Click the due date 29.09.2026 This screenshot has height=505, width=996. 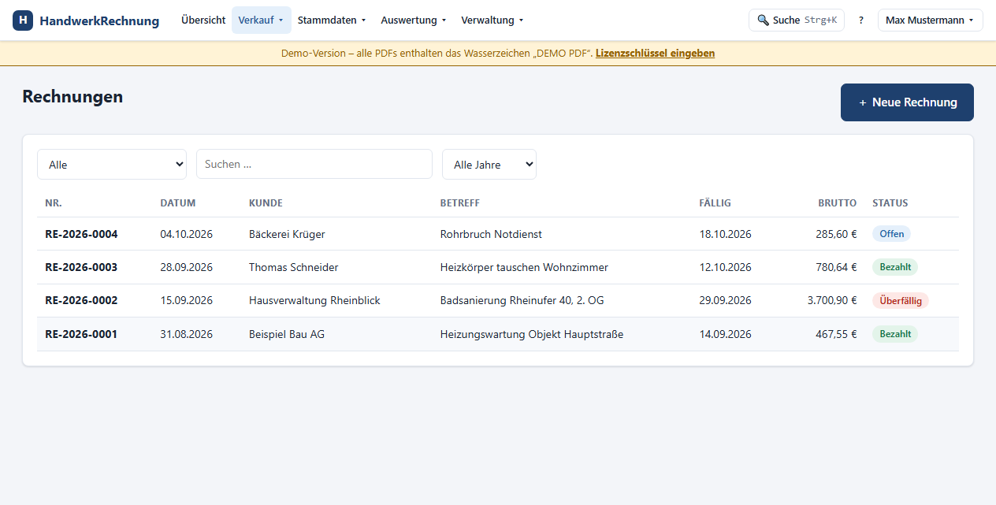click(725, 300)
